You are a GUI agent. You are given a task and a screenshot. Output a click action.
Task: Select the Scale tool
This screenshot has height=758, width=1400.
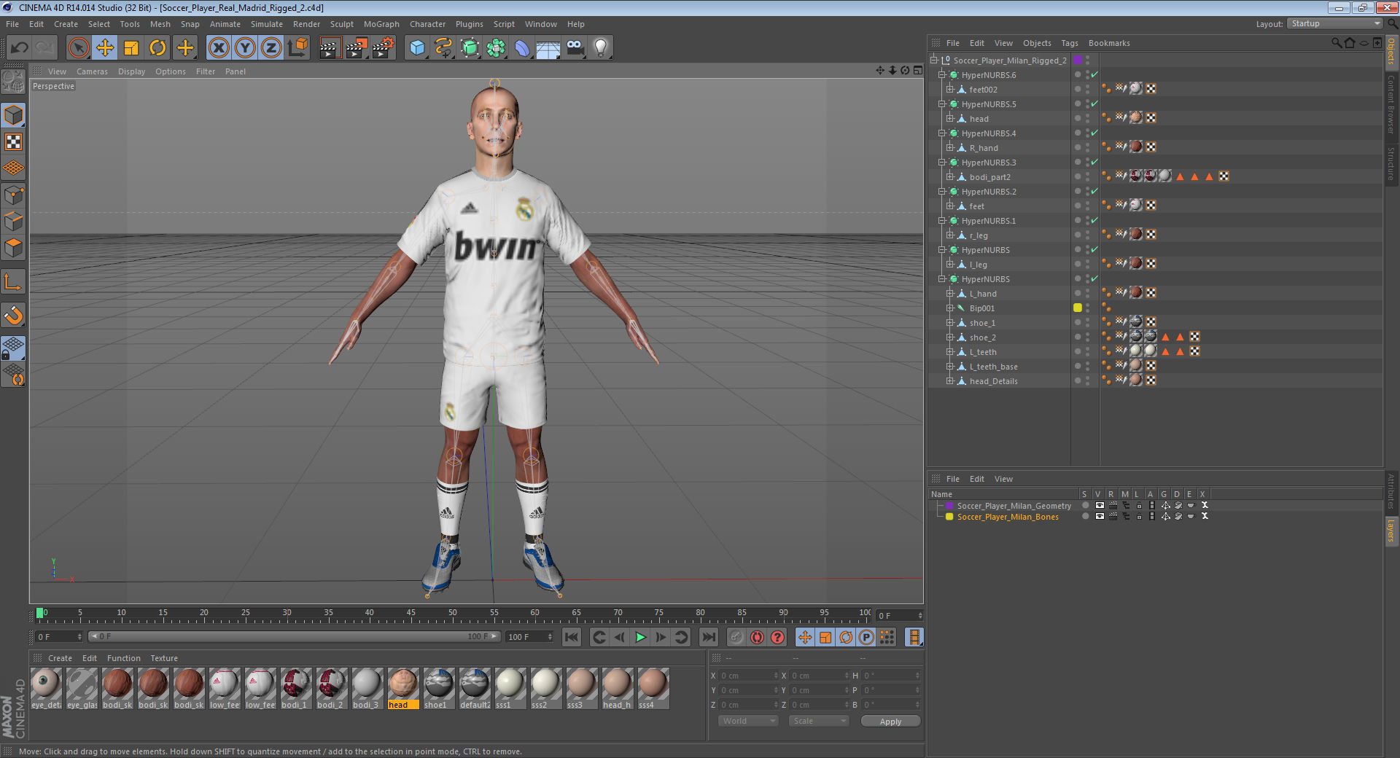point(131,47)
